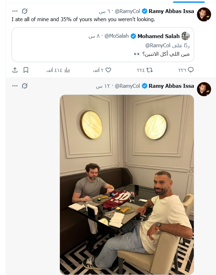Retweet the first tweet
This screenshot has height=275, width=216.
tap(145, 70)
